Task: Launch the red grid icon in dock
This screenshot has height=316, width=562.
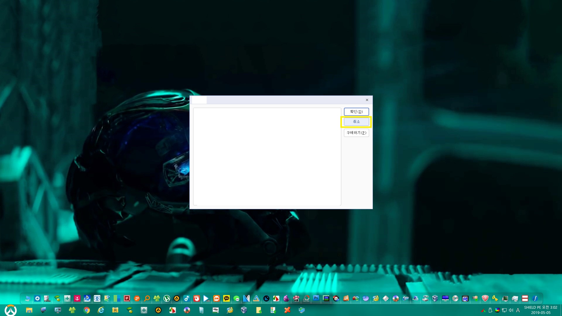Action: coord(127,298)
